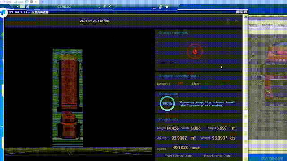Click the red Network Off status
Image resolution: width=287 pixels, height=161 pixels.
pos(180,84)
